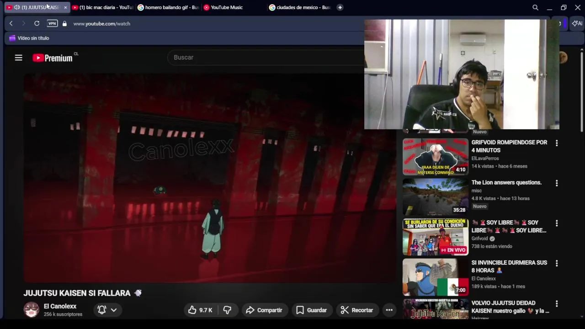Viewport: 585px width, 329px height.
Task: Open the Video sin título bookmark
Action: click(x=29, y=38)
